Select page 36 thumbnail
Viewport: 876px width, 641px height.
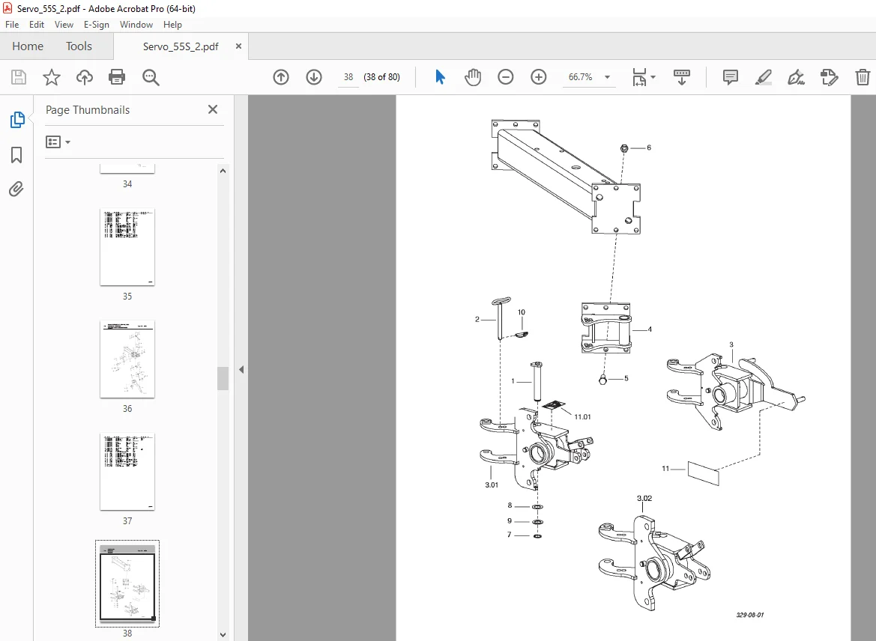(127, 359)
